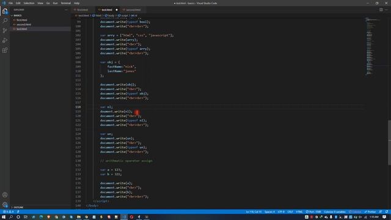
Task: Click the Split Editor icon
Action: coord(381,10)
